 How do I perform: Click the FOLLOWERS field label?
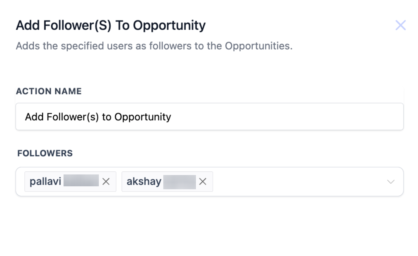coord(45,153)
